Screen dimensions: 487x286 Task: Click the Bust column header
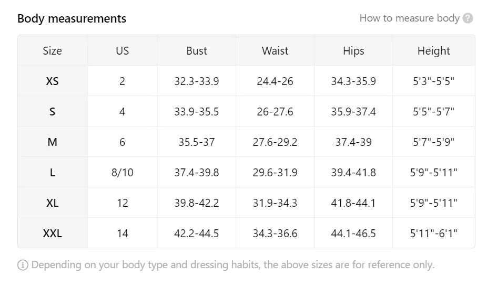pyautogui.click(x=197, y=51)
